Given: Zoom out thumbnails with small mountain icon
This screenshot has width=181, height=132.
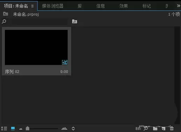Looking at the screenshot, I should pos(21,129).
